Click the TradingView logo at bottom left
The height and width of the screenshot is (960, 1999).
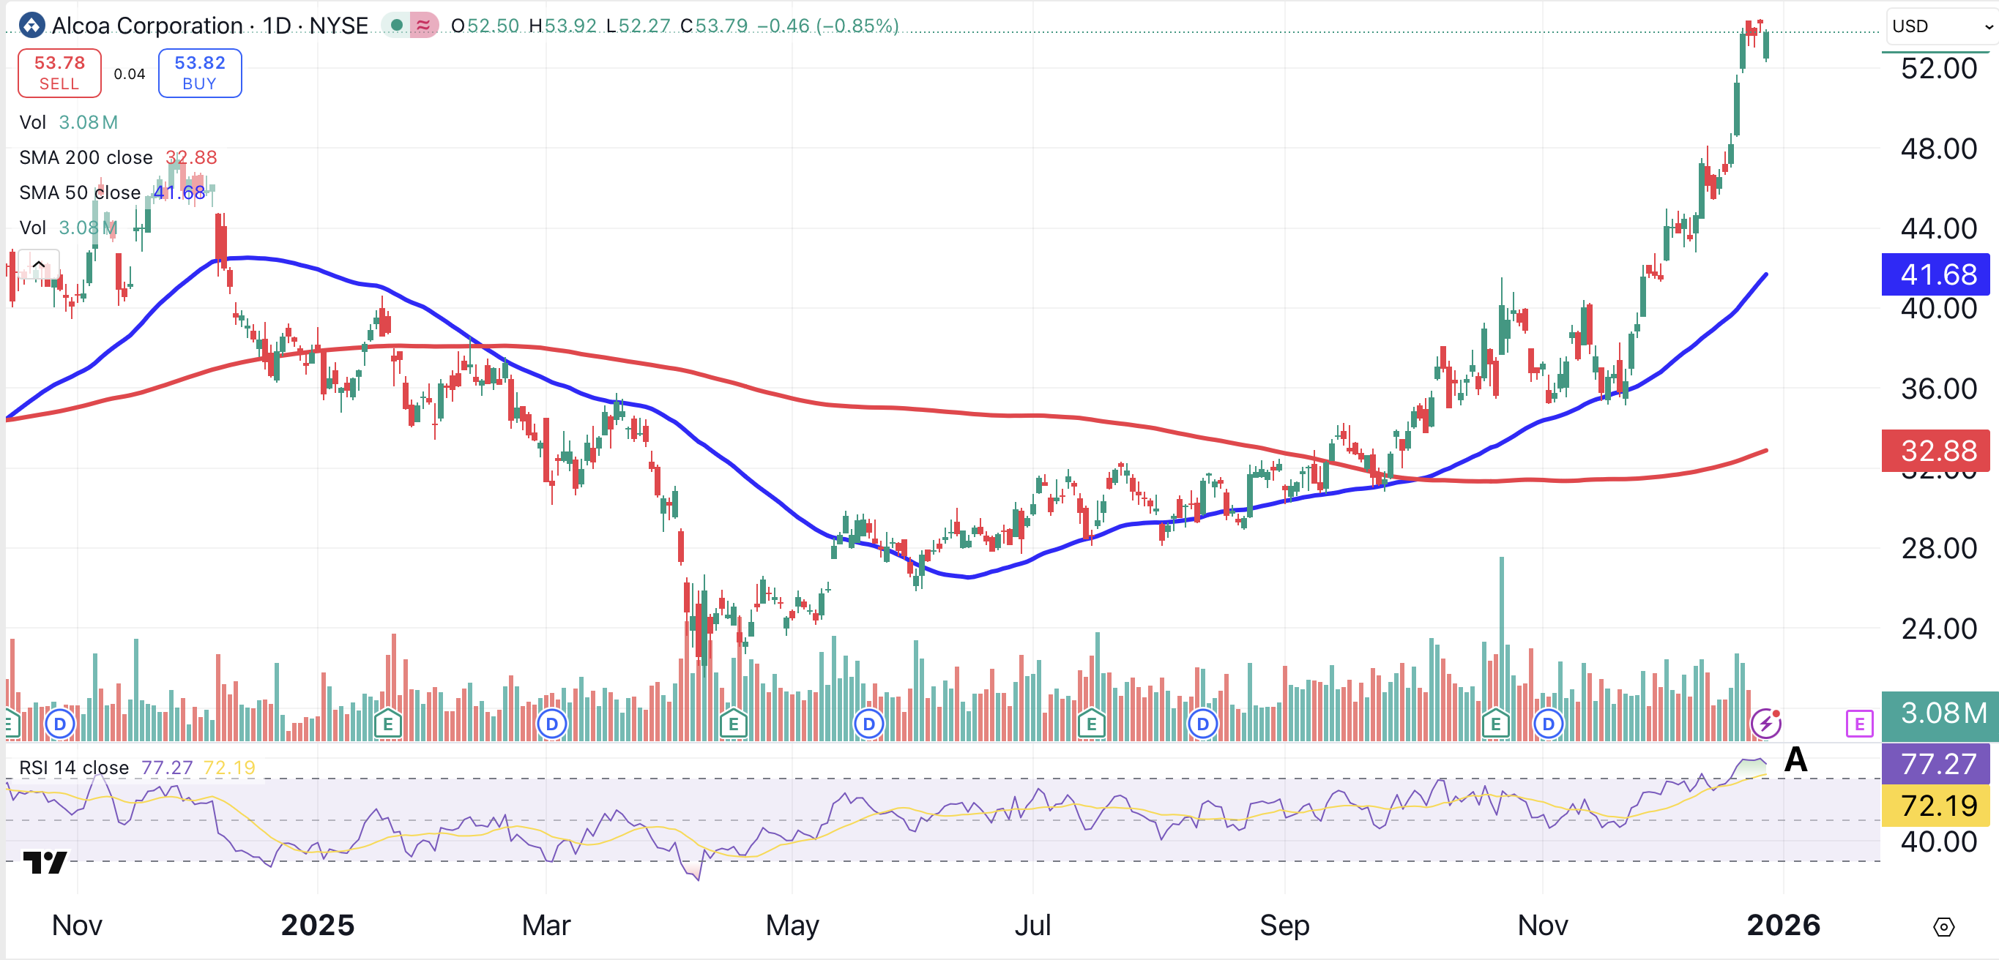click(44, 862)
